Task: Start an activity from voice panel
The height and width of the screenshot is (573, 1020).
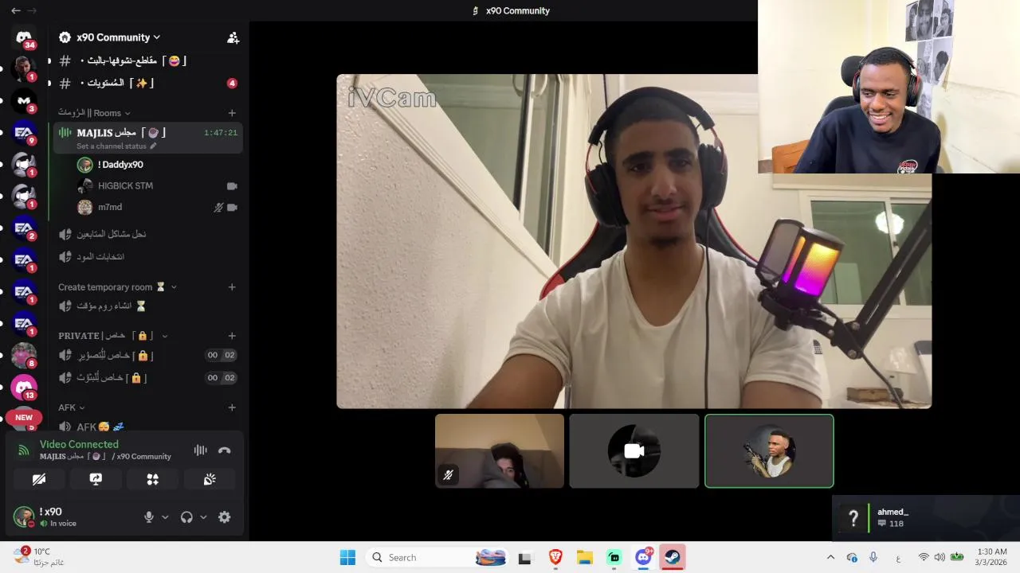Action: (x=152, y=479)
